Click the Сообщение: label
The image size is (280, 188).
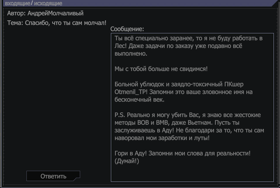click(x=127, y=29)
